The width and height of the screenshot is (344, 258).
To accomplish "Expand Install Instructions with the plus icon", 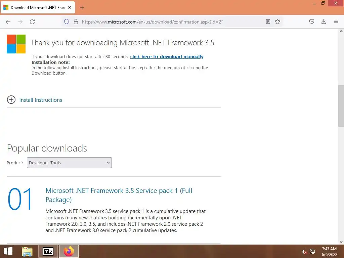I will tap(11, 99).
